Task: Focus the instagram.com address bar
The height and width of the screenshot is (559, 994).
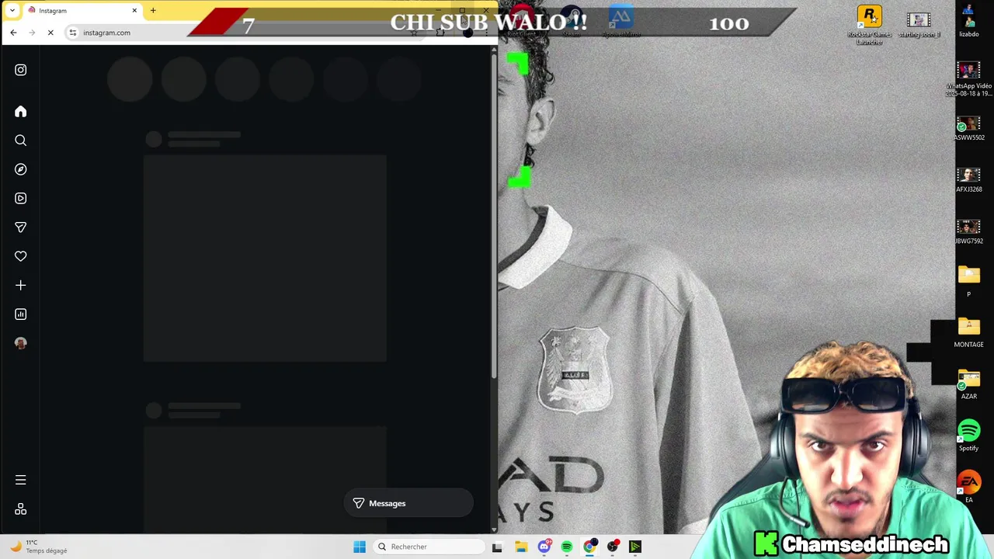Action: [241, 33]
